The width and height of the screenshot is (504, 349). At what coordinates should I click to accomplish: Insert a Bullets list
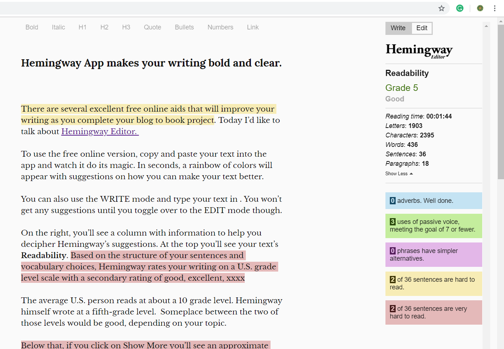click(x=184, y=27)
